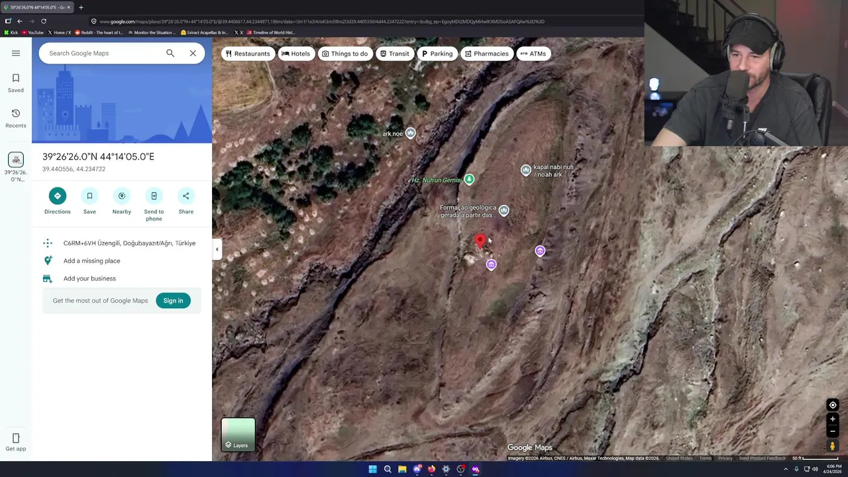The image size is (848, 477).
Task: Save the pinned location
Action: click(89, 201)
